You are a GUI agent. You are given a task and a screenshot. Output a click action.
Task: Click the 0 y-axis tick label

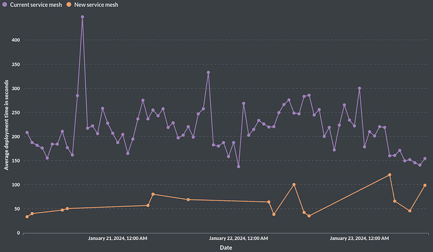19,233
